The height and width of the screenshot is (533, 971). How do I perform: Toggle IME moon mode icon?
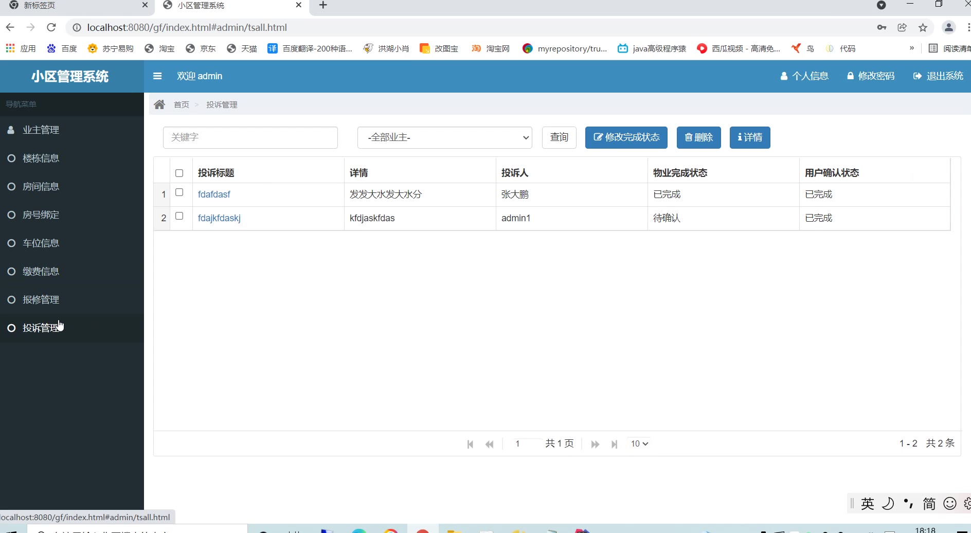coord(888,503)
